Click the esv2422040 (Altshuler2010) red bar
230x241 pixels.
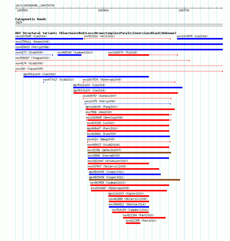pos(119,164)
